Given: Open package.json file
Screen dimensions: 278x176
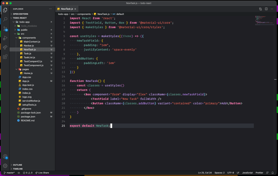Looking at the screenshot, I should [32, 116].
